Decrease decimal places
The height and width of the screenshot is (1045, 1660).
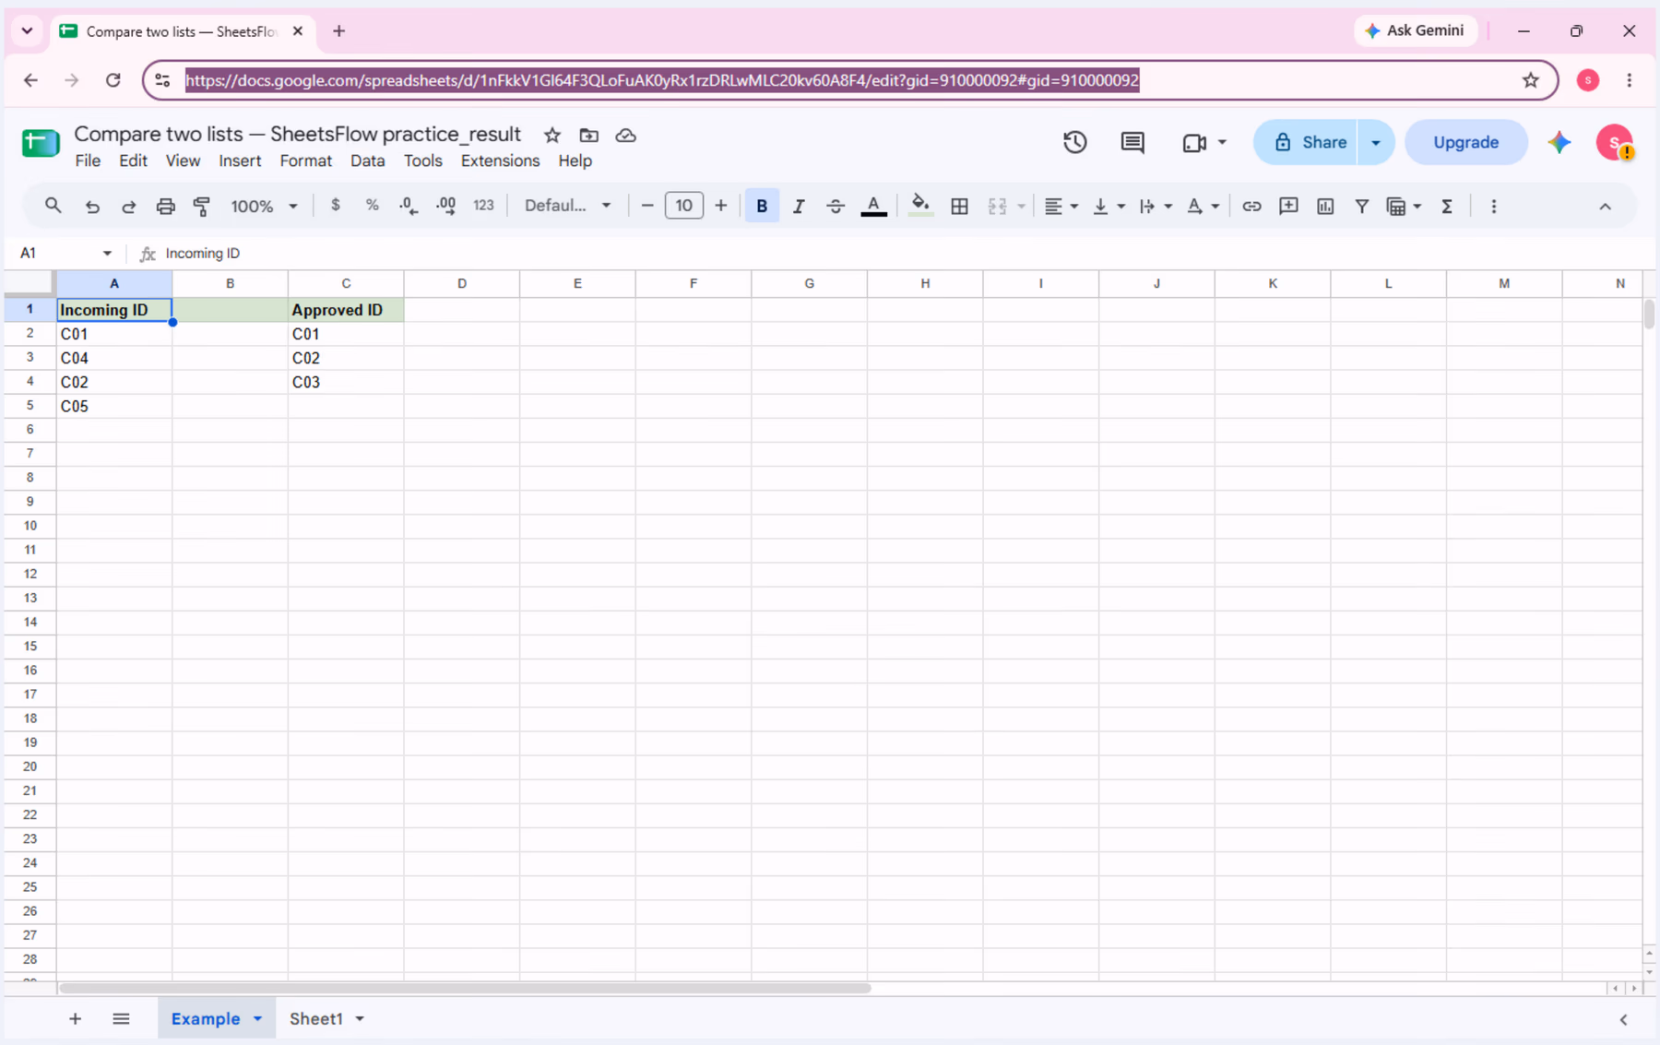(409, 206)
